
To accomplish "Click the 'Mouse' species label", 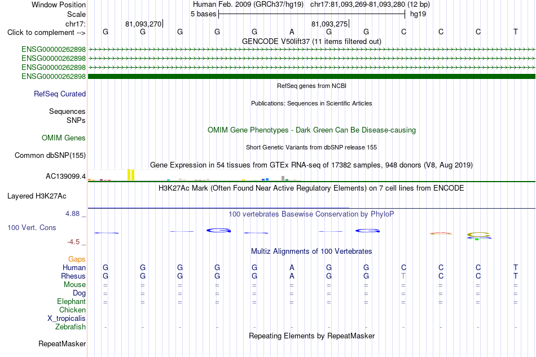I will pyautogui.click(x=74, y=285).
